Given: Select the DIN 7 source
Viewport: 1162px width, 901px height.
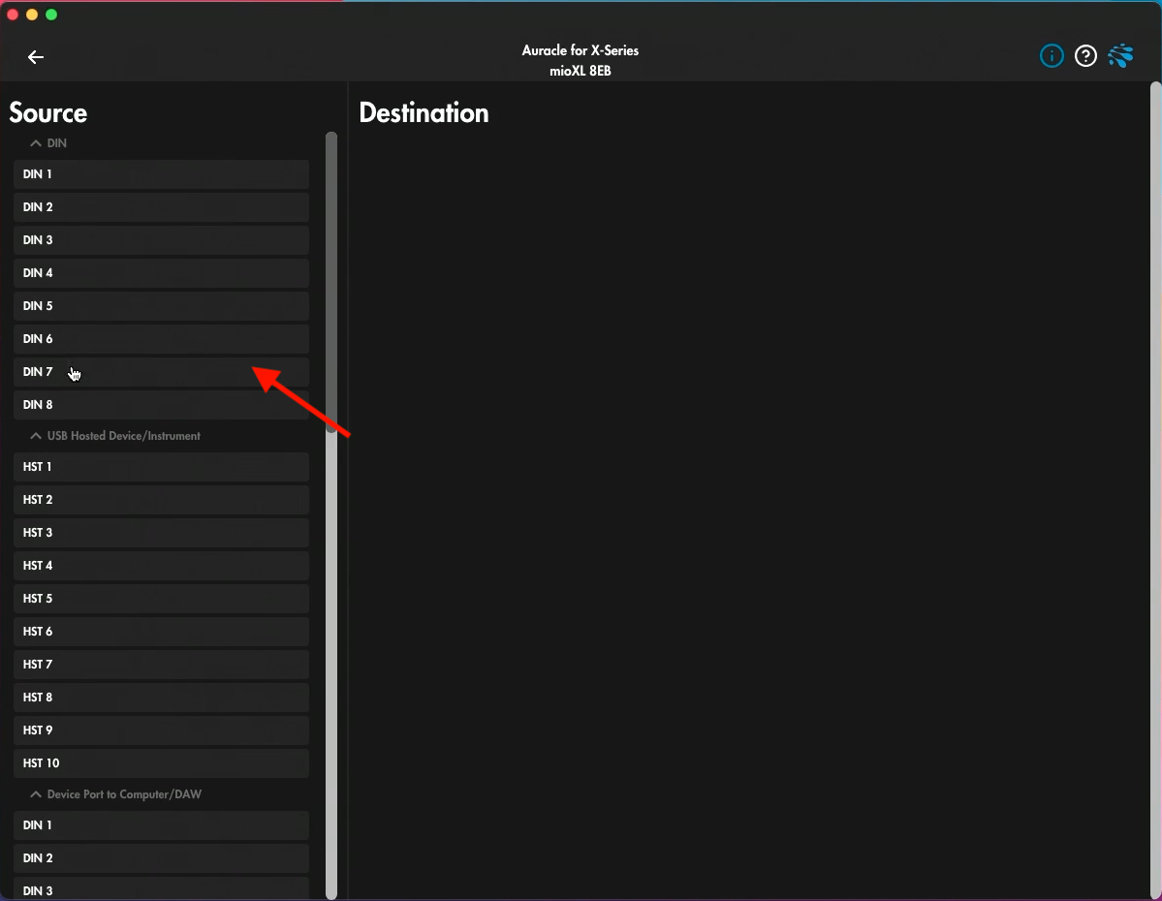Looking at the screenshot, I should coord(161,372).
